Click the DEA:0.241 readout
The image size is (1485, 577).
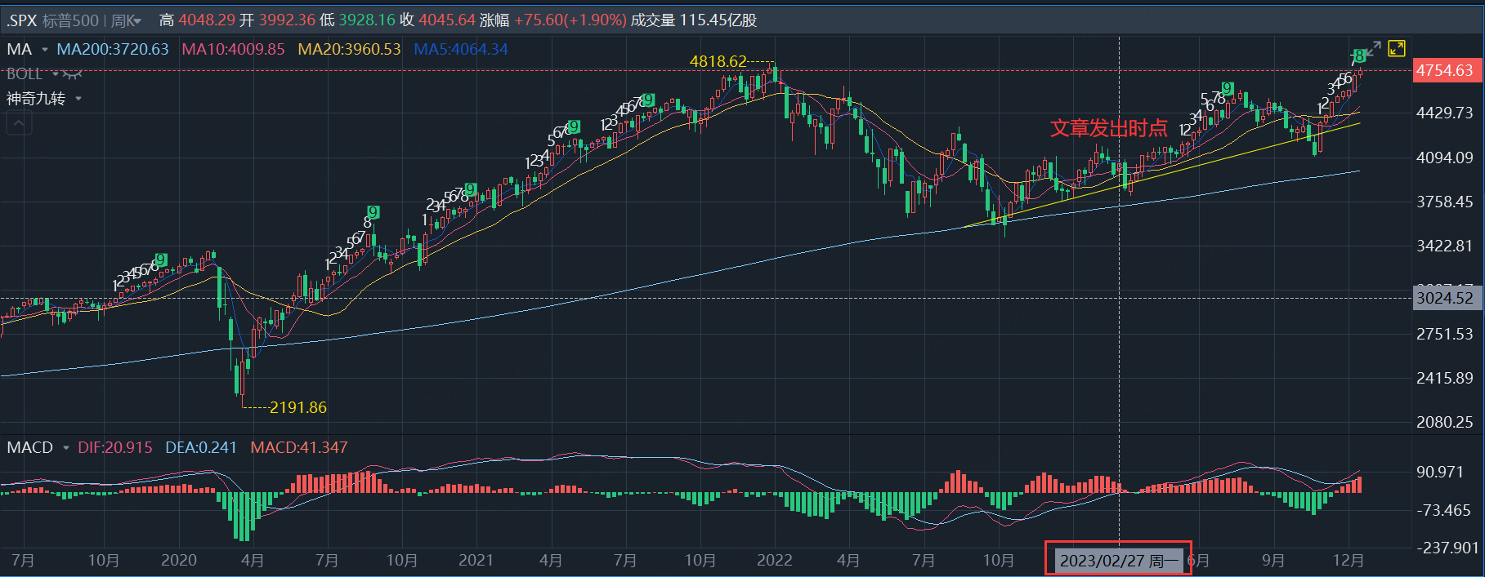coord(201,448)
